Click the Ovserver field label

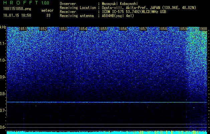click(68, 4)
